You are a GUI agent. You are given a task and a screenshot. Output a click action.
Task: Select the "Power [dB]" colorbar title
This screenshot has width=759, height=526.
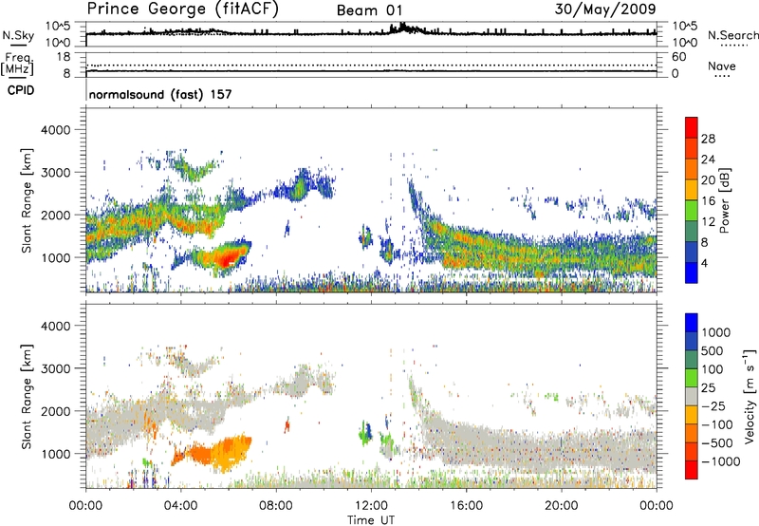(725, 200)
